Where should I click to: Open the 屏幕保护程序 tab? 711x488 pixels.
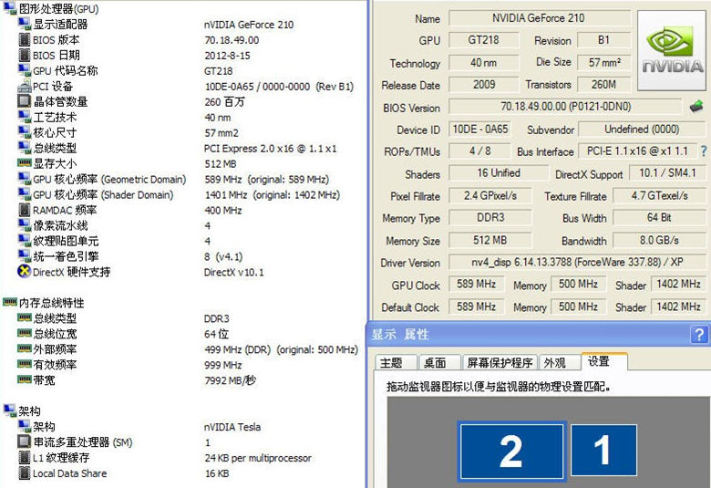tap(500, 363)
